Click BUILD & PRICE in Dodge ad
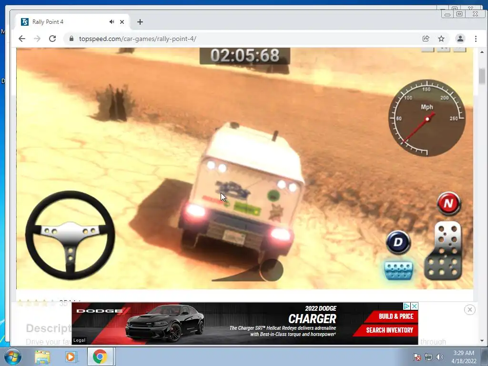The height and width of the screenshot is (366, 488). [392, 316]
